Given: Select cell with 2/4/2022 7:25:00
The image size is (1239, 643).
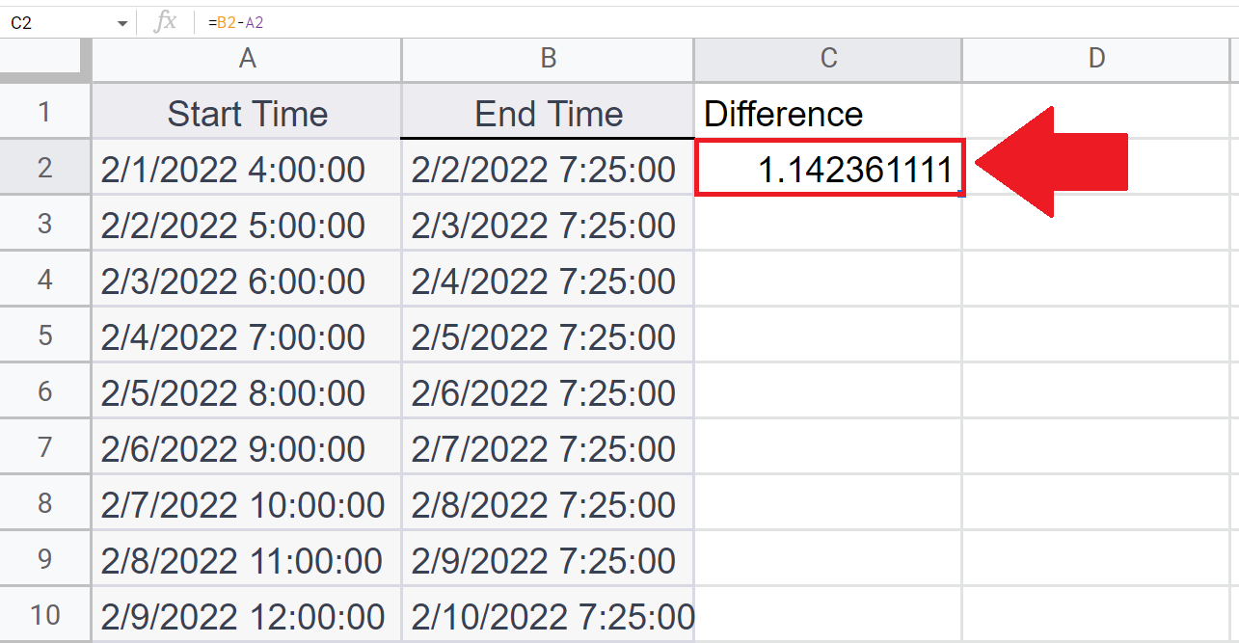Looking at the screenshot, I should (548, 280).
